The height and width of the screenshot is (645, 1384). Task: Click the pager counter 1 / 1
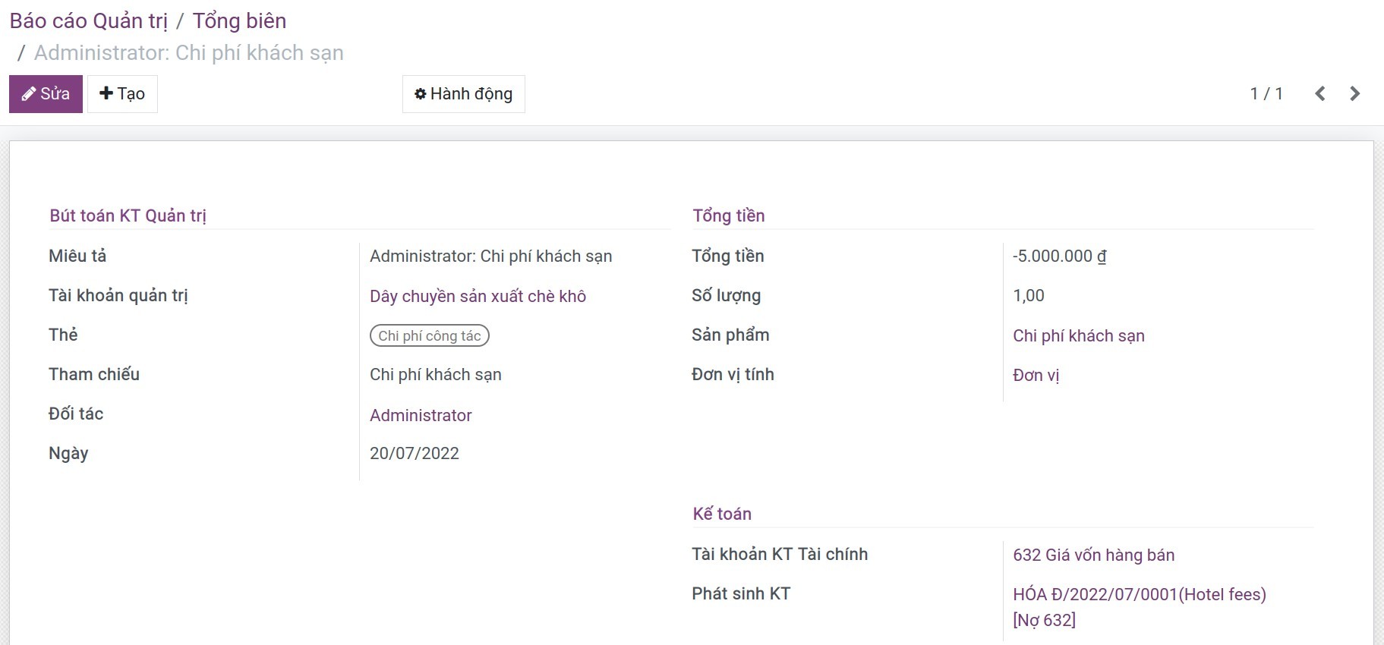(1266, 93)
